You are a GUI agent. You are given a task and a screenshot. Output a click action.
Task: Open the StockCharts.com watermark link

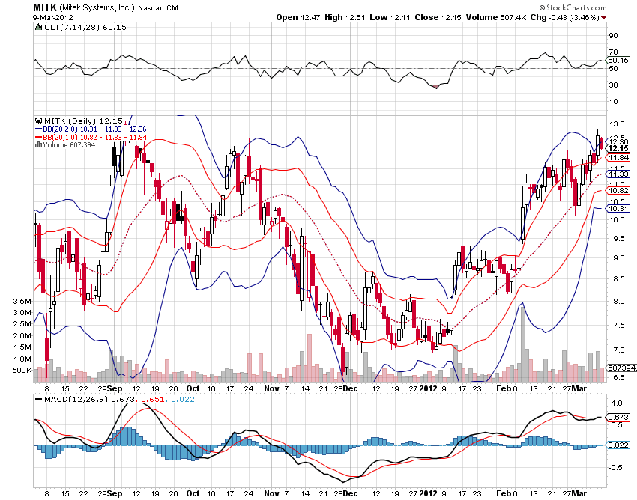click(573, 7)
